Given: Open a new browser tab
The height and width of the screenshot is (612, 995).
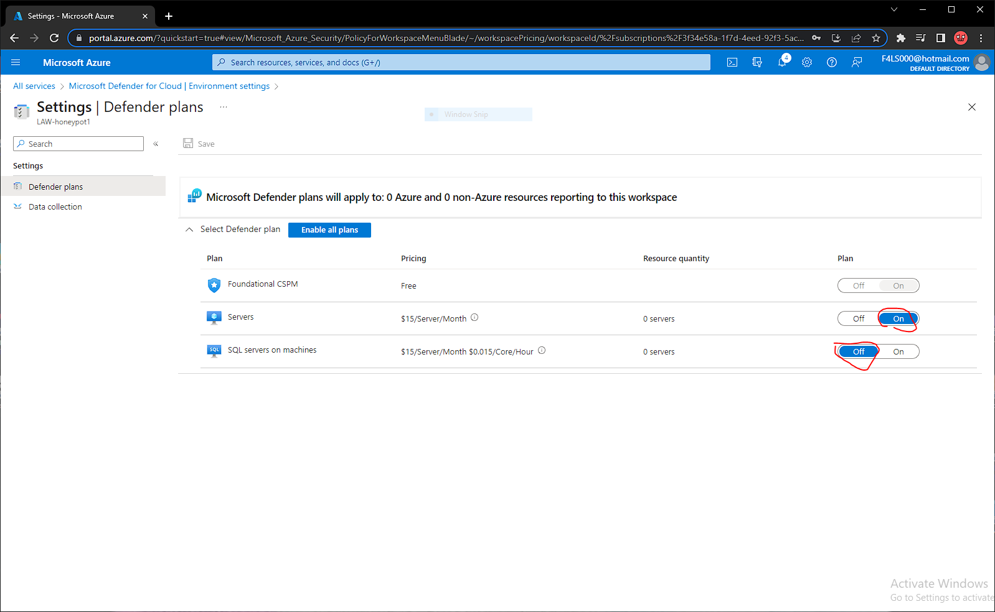Looking at the screenshot, I should pyautogui.click(x=169, y=16).
